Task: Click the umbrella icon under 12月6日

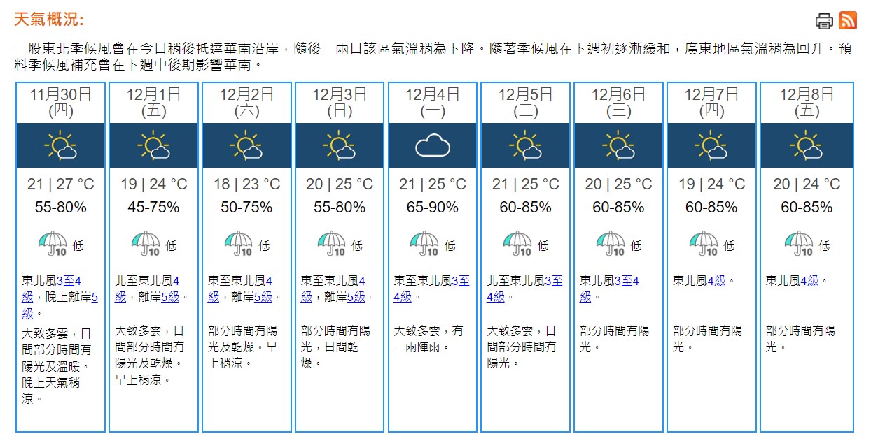Action: 611,244
